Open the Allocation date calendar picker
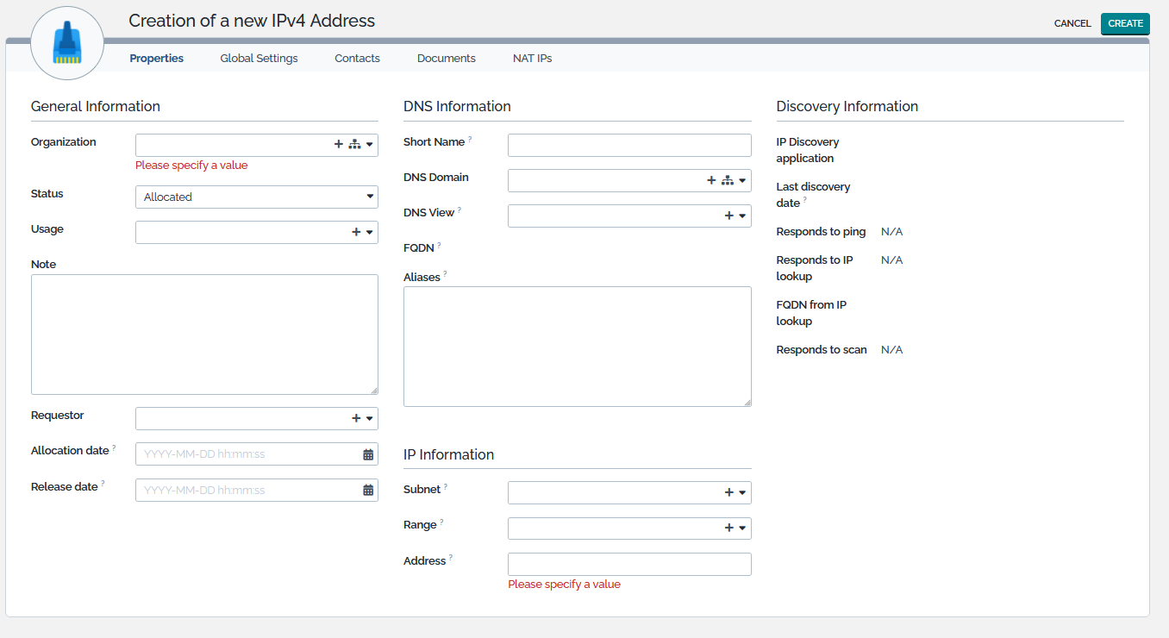Image resolution: width=1169 pixels, height=638 pixels. [368, 454]
